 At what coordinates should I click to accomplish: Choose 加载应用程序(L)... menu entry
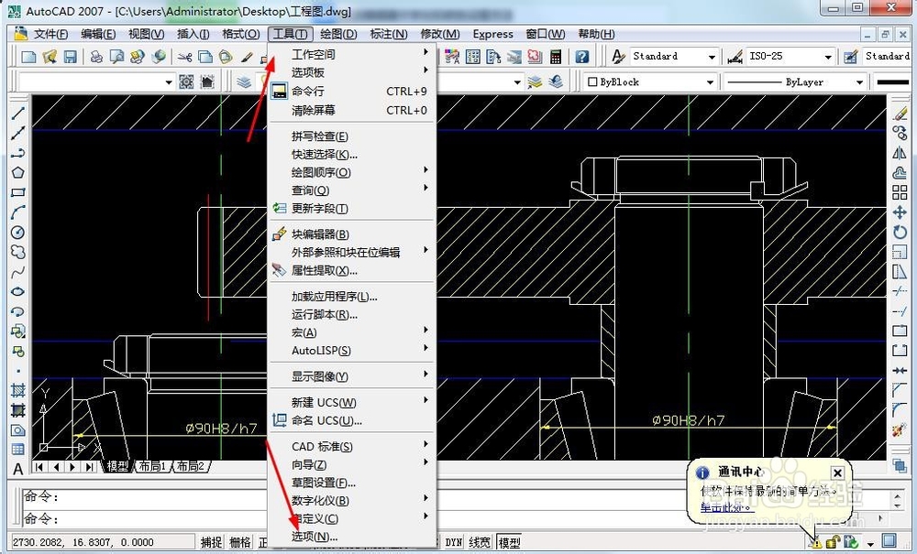(353, 296)
